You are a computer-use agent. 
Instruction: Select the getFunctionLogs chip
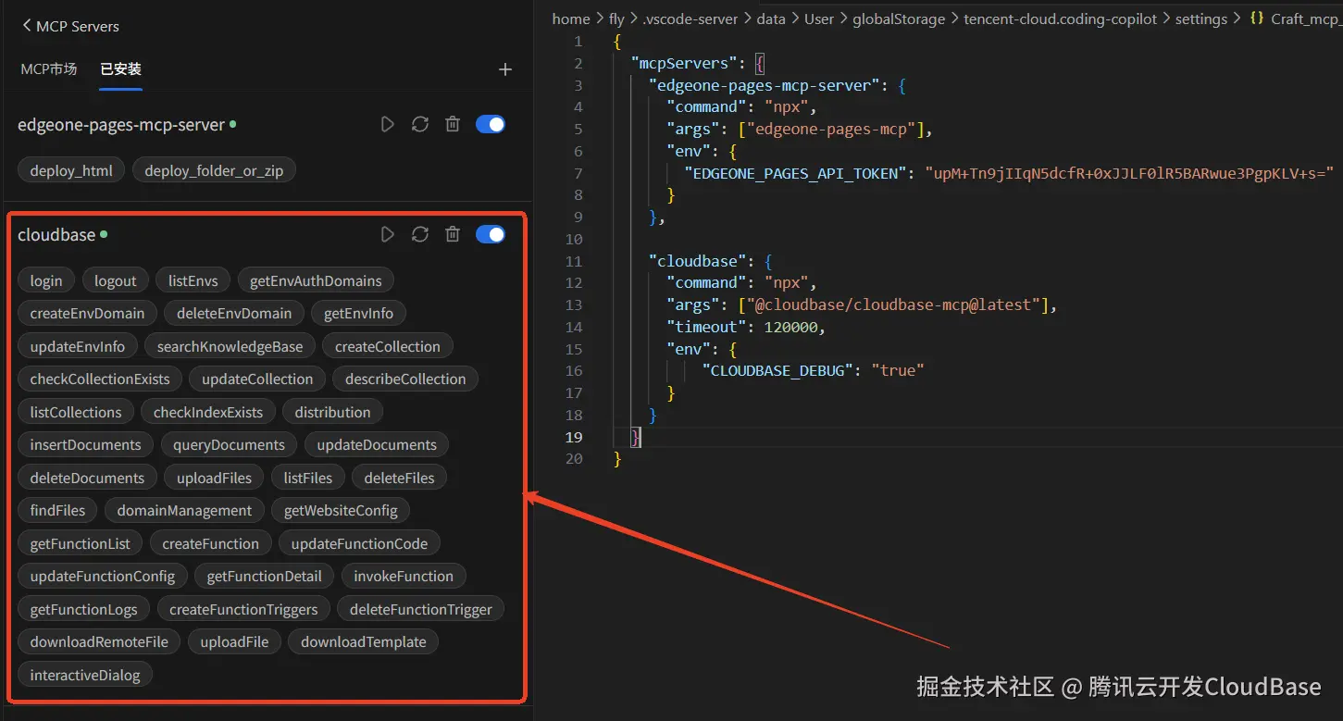(x=83, y=609)
